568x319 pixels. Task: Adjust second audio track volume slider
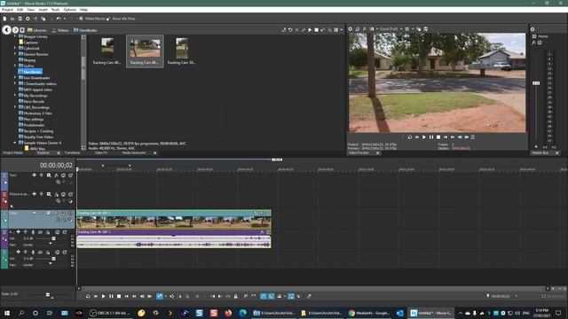(x=53, y=258)
